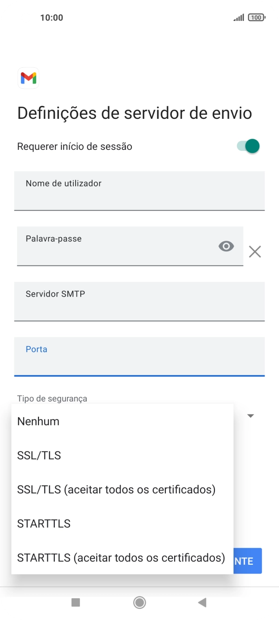The height and width of the screenshot is (620, 279).
Task: Show the password with the eye icon
Action: tap(226, 246)
